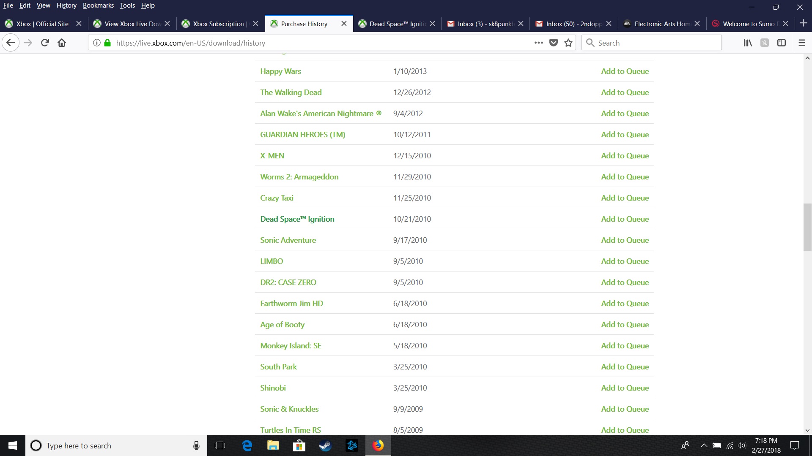The width and height of the screenshot is (812, 456).
Task: Open a new browser tab
Action: tap(803, 23)
